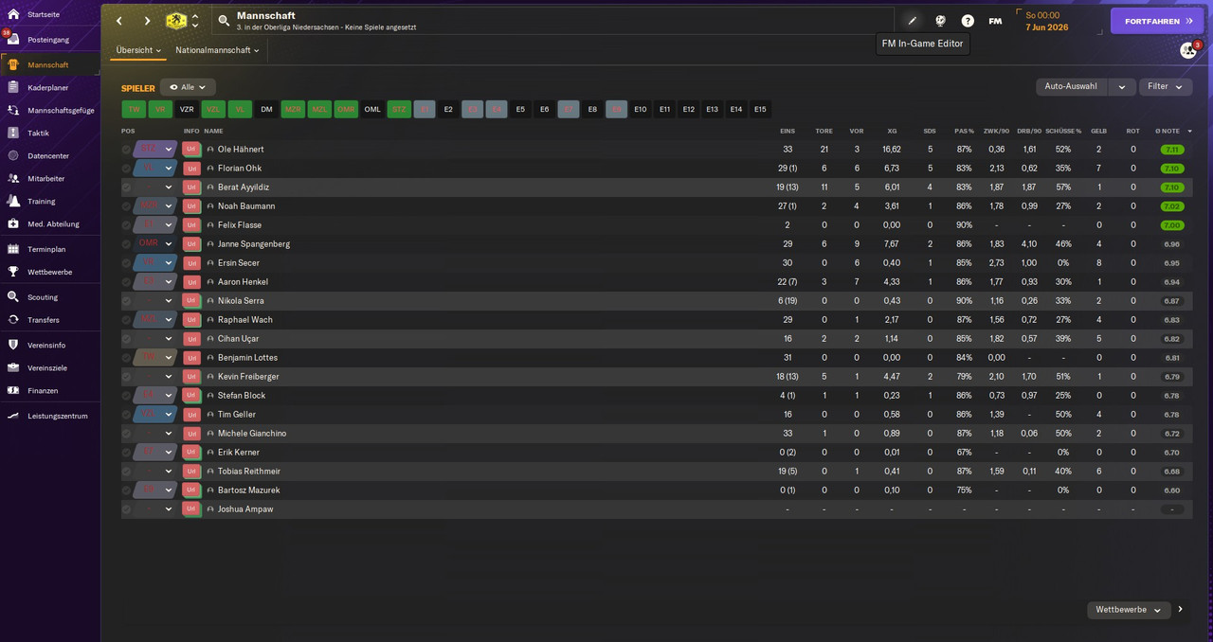Select the OML position slot

372,109
